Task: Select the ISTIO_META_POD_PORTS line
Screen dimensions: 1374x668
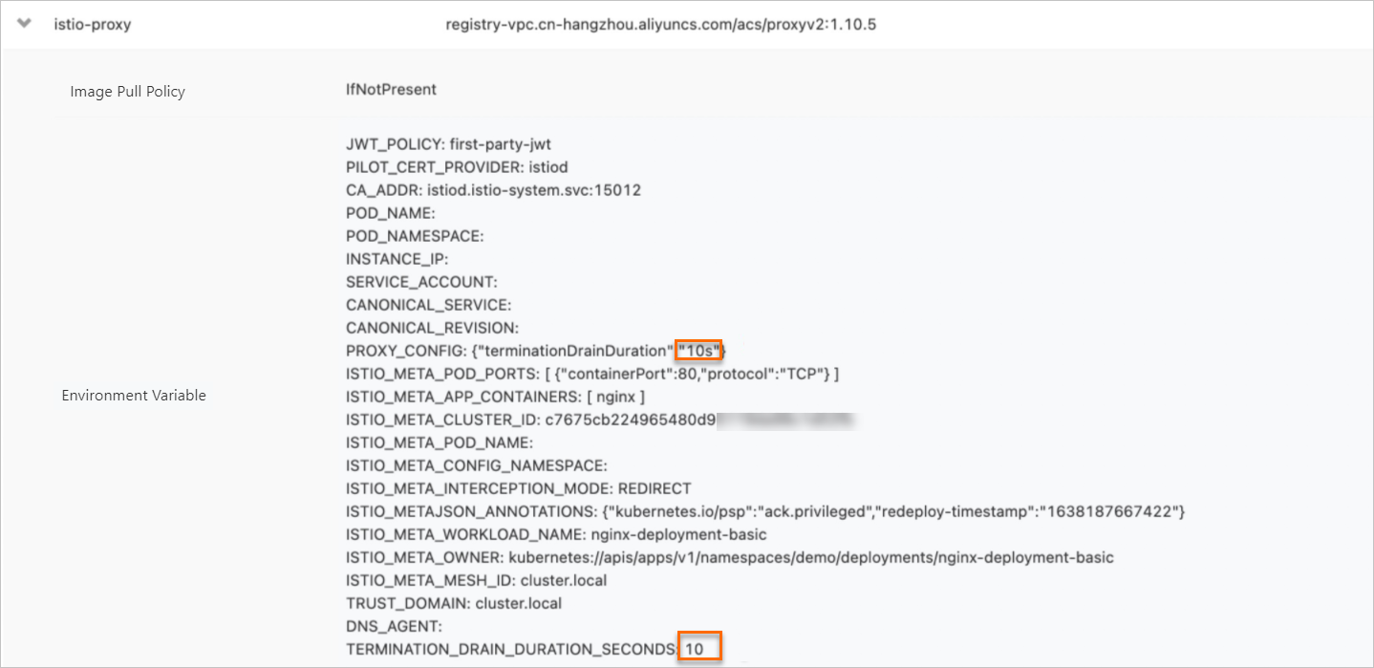Action: 592,374
